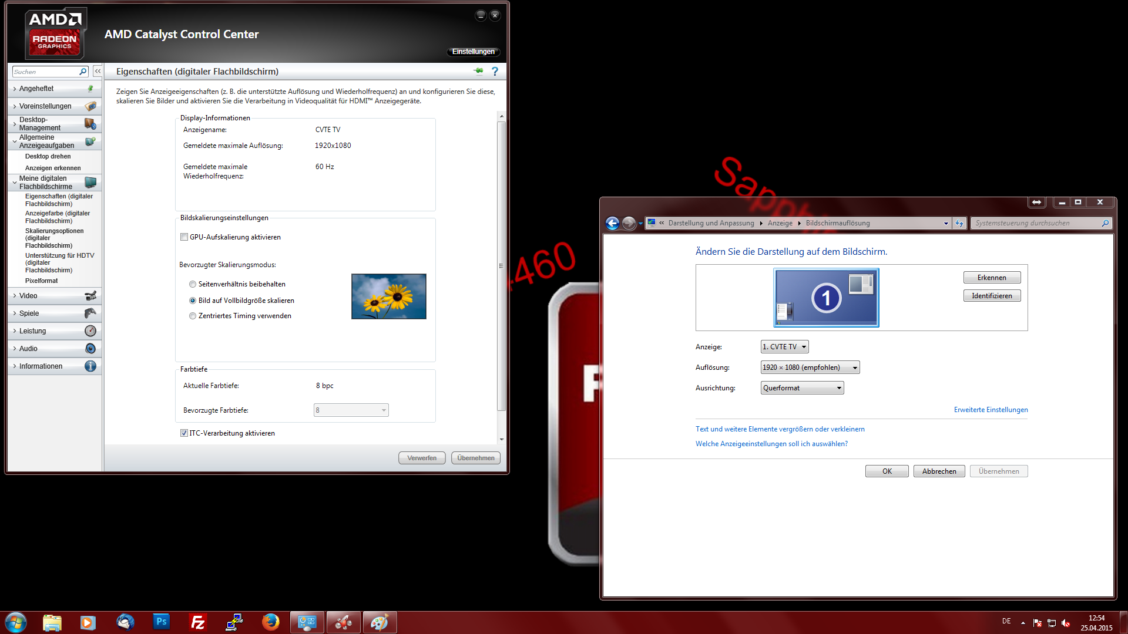The height and width of the screenshot is (634, 1128).
Task: Select Seitenverhältnis beibehalten radio option
Action: point(193,284)
